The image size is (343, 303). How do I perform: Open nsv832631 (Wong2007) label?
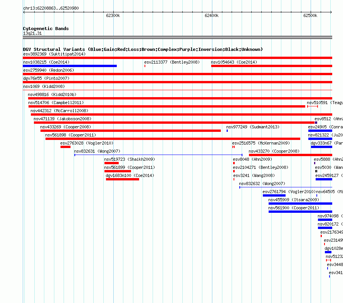97,151
